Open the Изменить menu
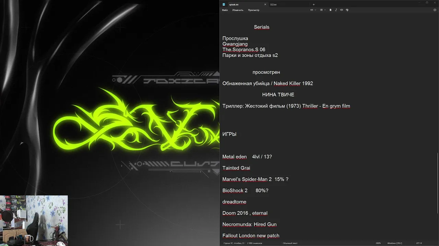The image size is (439, 246). point(238,10)
